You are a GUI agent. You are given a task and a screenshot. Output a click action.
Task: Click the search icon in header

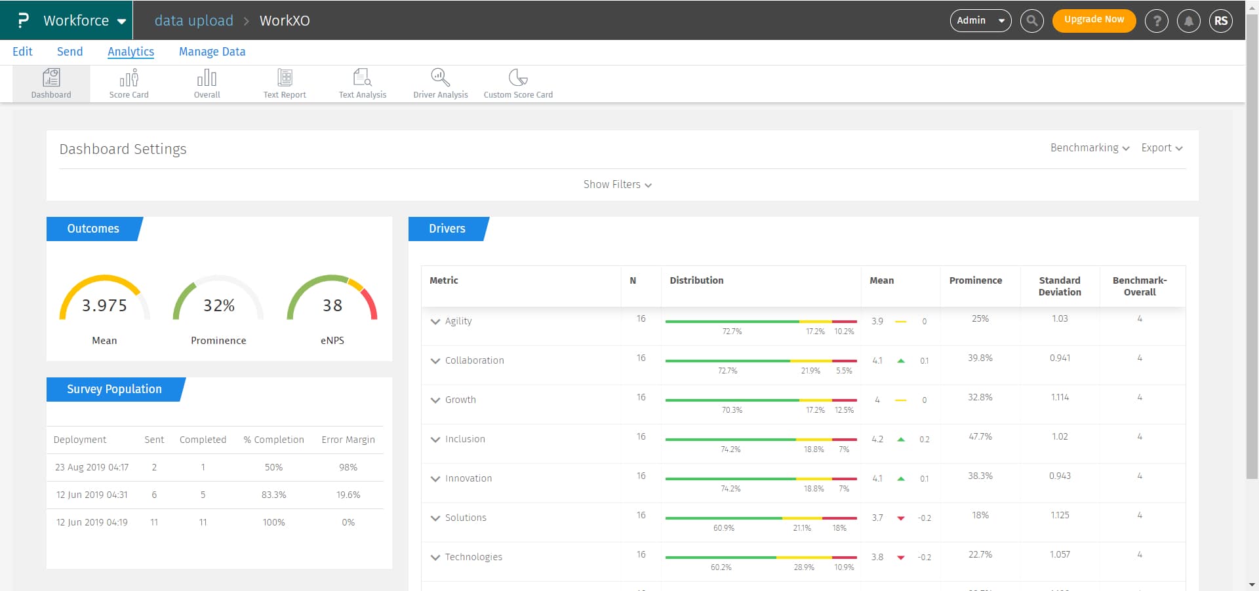(x=1031, y=20)
